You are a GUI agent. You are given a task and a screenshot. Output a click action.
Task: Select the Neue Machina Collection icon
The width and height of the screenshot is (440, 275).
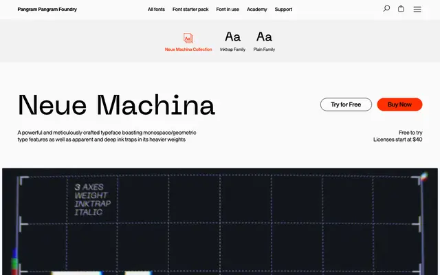coord(188,38)
